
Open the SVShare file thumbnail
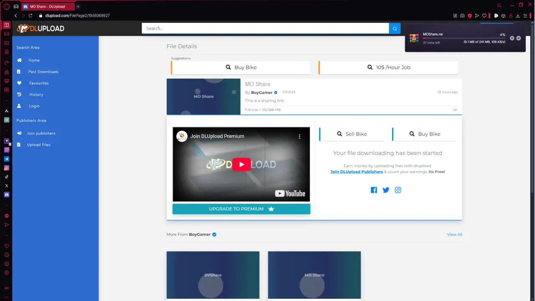[x=213, y=275]
